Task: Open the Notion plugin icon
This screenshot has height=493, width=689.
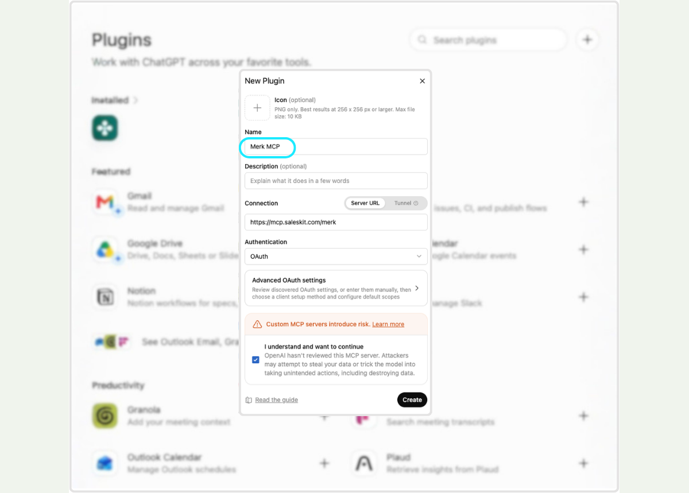Action: pos(105,297)
